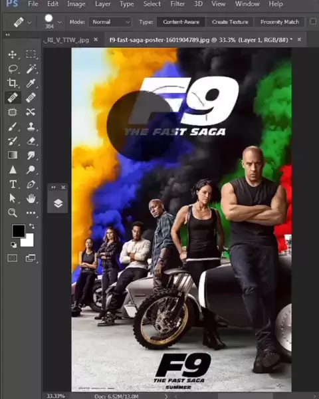Select the Lasso tool
This screenshot has width=319, height=399.
click(x=13, y=69)
